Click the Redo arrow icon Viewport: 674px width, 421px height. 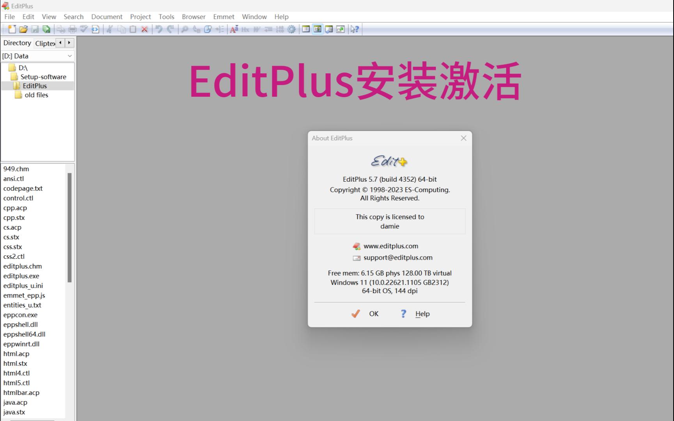170,29
